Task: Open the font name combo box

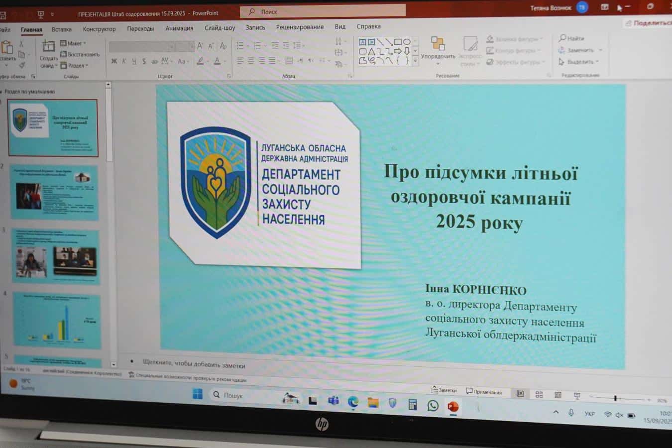Action: pos(142,46)
